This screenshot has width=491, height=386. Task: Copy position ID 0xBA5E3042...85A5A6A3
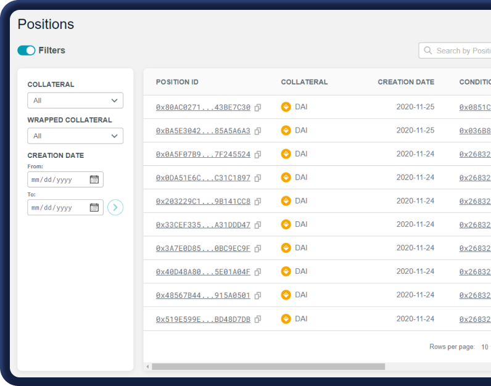click(x=258, y=131)
